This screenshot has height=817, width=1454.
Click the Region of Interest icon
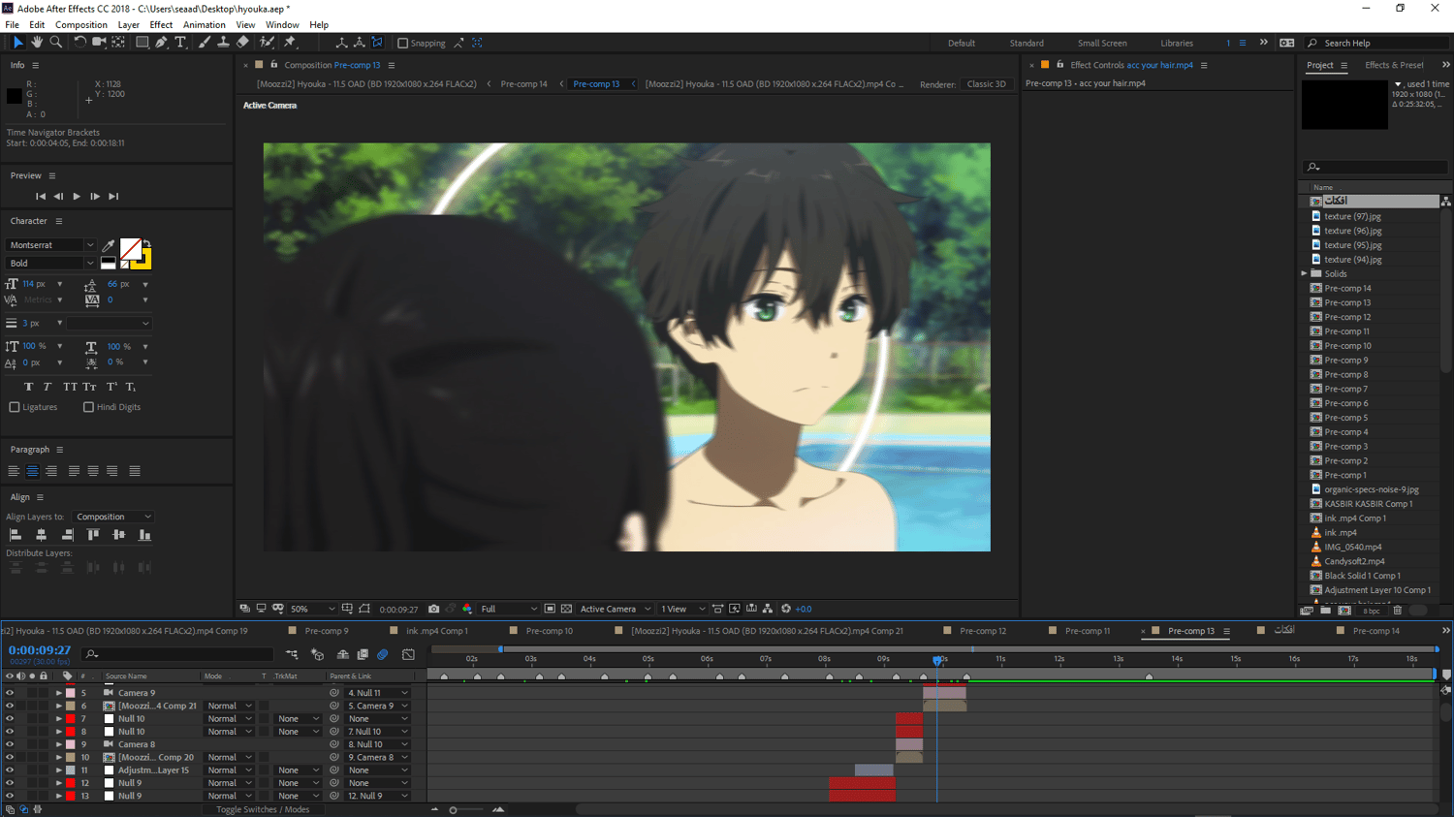click(550, 610)
